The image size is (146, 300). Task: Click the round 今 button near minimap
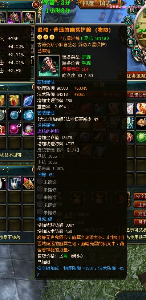pyautogui.click(x=128, y=20)
